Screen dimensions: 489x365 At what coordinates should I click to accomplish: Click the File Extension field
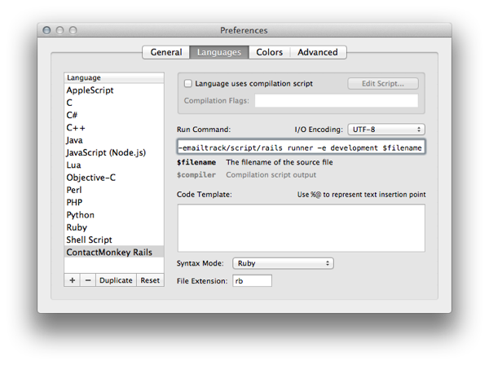pos(252,281)
